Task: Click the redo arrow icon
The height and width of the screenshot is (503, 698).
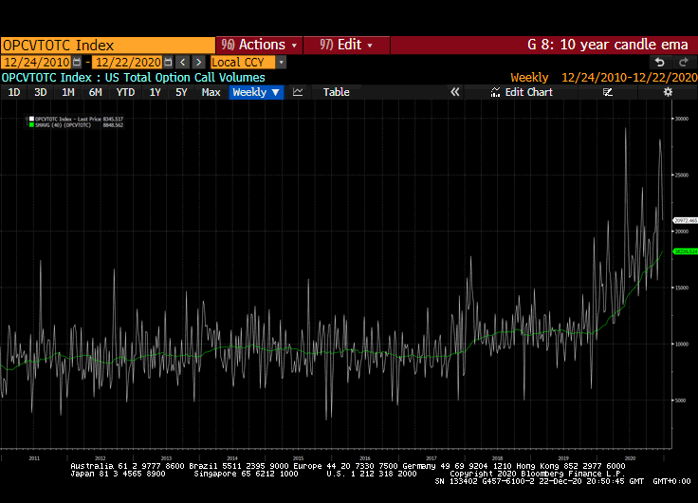Action: tap(680, 62)
